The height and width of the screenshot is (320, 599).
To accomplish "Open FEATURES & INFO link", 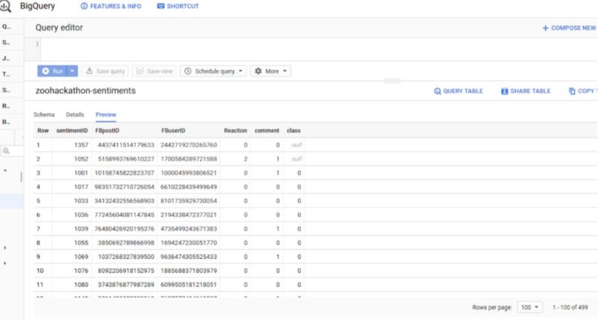I will [x=111, y=6].
